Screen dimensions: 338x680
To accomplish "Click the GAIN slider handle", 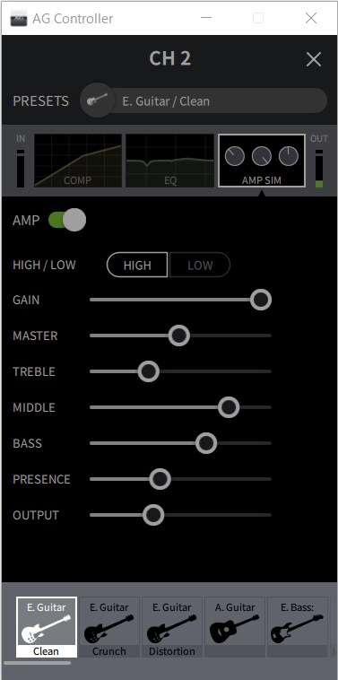I will (x=261, y=300).
